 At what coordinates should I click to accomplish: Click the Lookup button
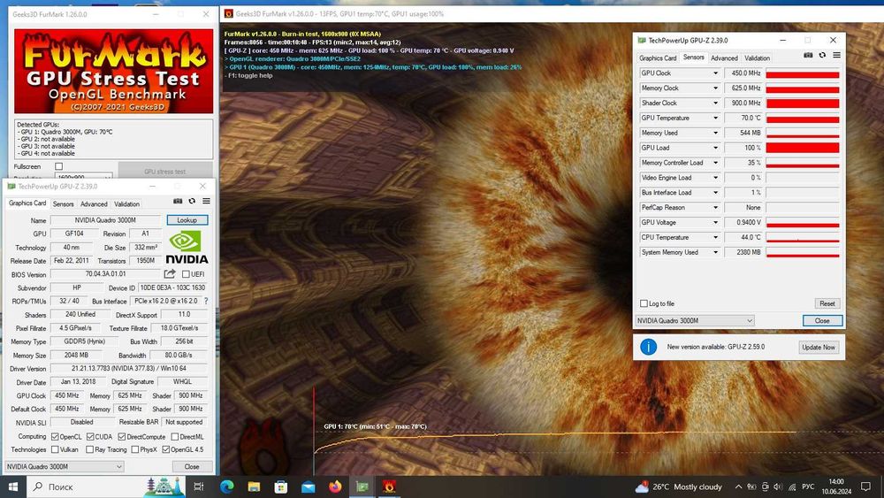pos(187,220)
